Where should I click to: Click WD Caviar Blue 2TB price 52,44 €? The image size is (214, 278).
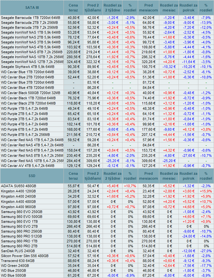tap(74, 77)
